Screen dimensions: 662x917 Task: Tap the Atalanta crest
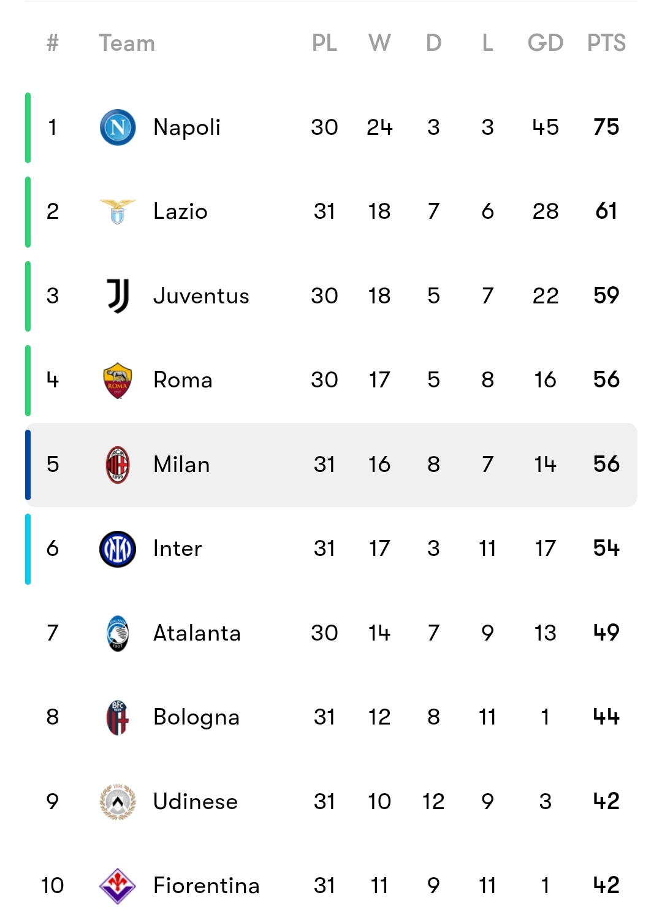(x=118, y=633)
